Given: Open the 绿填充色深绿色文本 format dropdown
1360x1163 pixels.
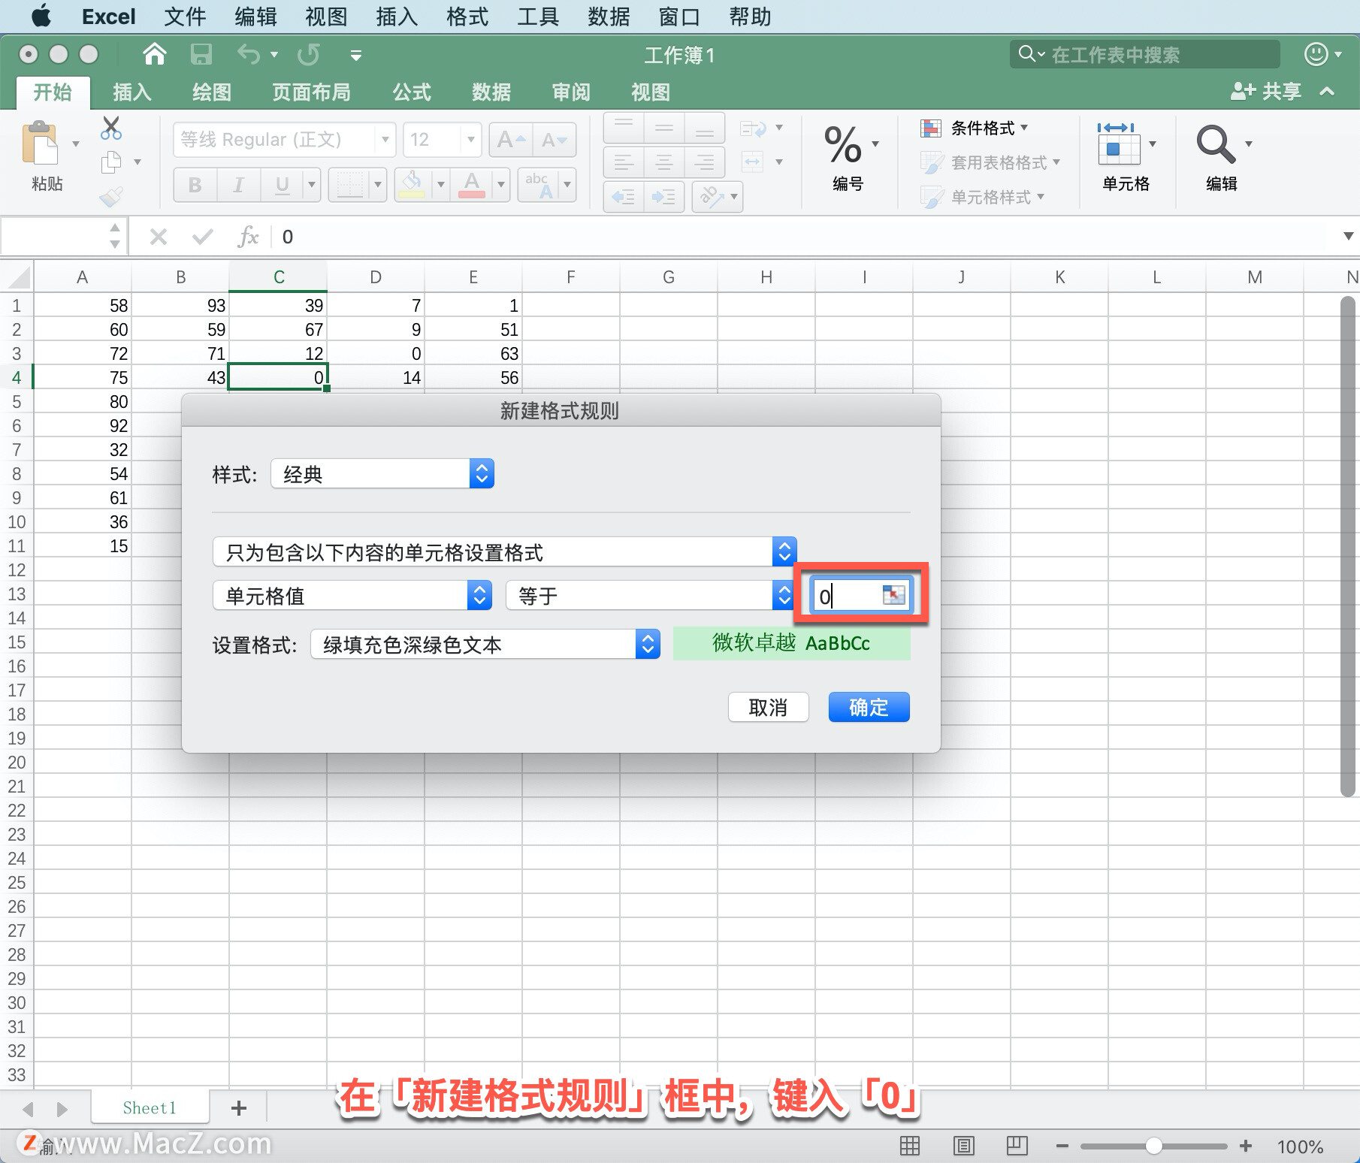Looking at the screenshot, I should pyautogui.click(x=485, y=644).
